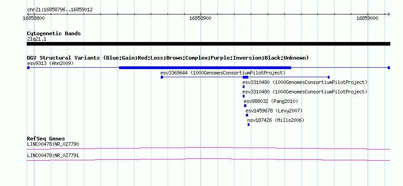The width and height of the screenshot is (403, 186).
Task: Click the right end square of esv3369644
Action: [x=329, y=77]
